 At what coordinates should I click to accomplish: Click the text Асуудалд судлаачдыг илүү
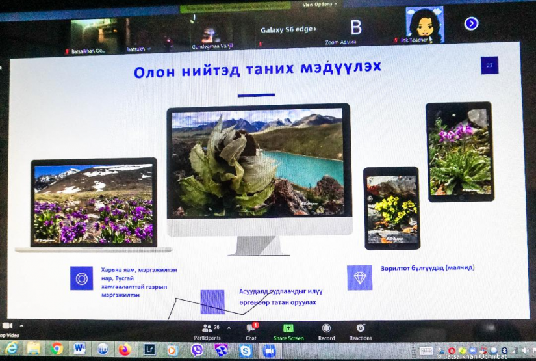click(x=280, y=291)
